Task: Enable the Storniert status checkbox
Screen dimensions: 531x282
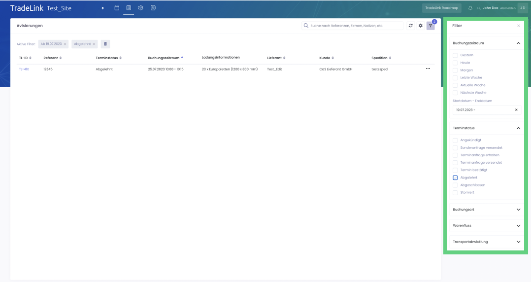Action: pyautogui.click(x=456, y=193)
